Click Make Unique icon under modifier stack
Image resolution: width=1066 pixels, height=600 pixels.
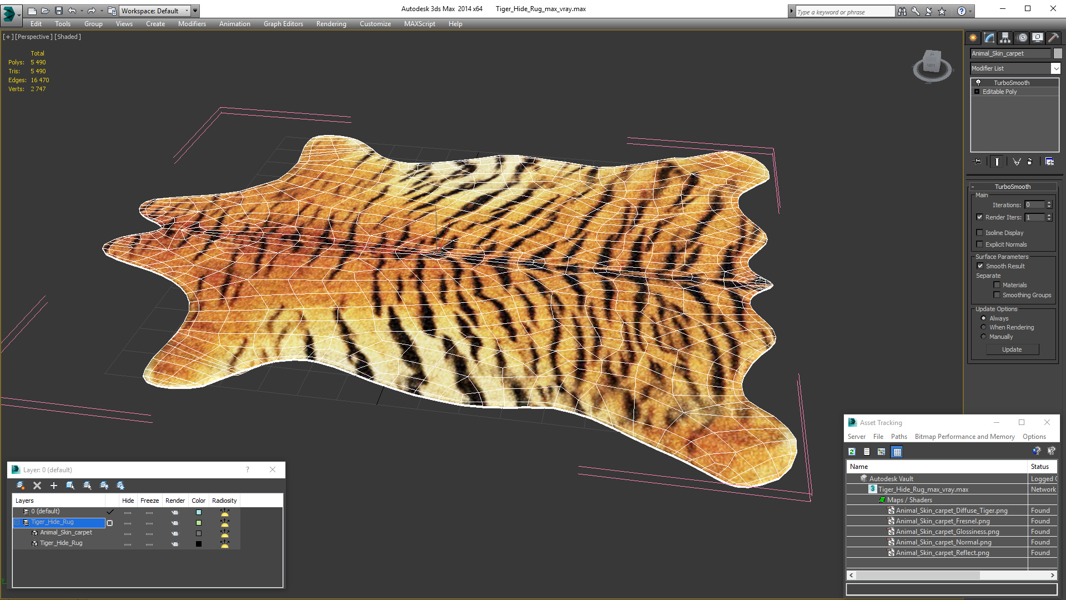tap(1017, 162)
